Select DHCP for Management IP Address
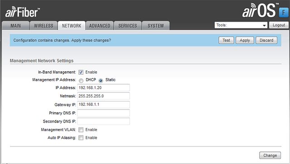The width and height of the screenshot is (290, 164). [81, 81]
